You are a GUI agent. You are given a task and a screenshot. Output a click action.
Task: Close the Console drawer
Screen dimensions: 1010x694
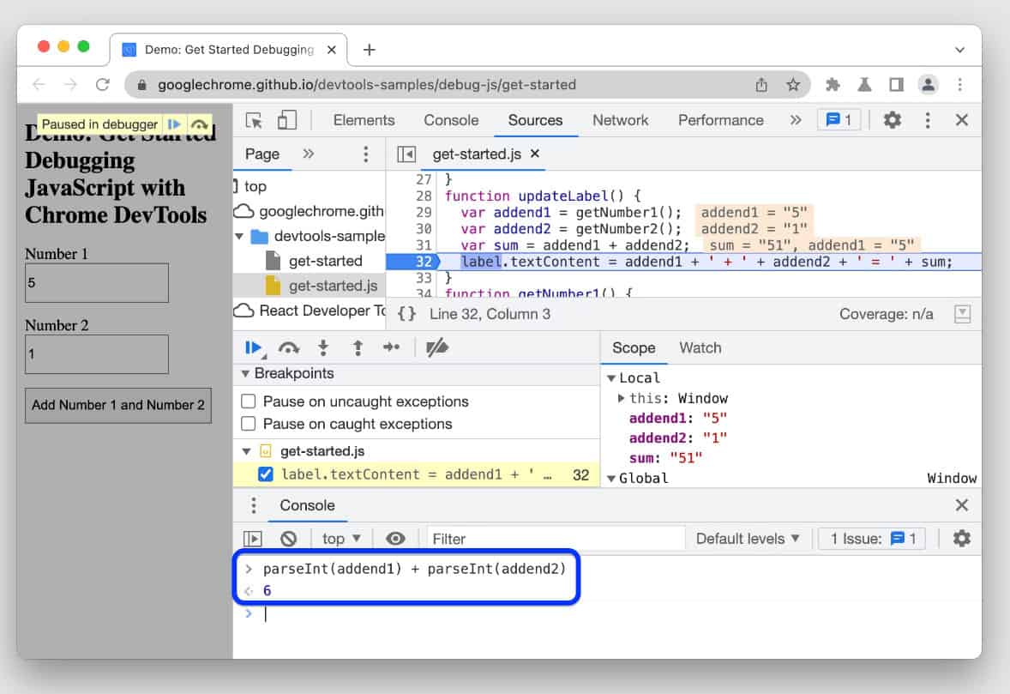(x=962, y=505)
